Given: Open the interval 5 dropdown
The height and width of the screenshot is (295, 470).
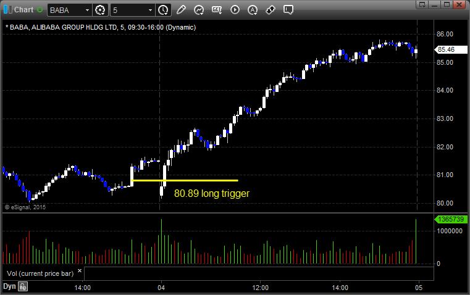Looking at the screenshot, I should 150,10.
